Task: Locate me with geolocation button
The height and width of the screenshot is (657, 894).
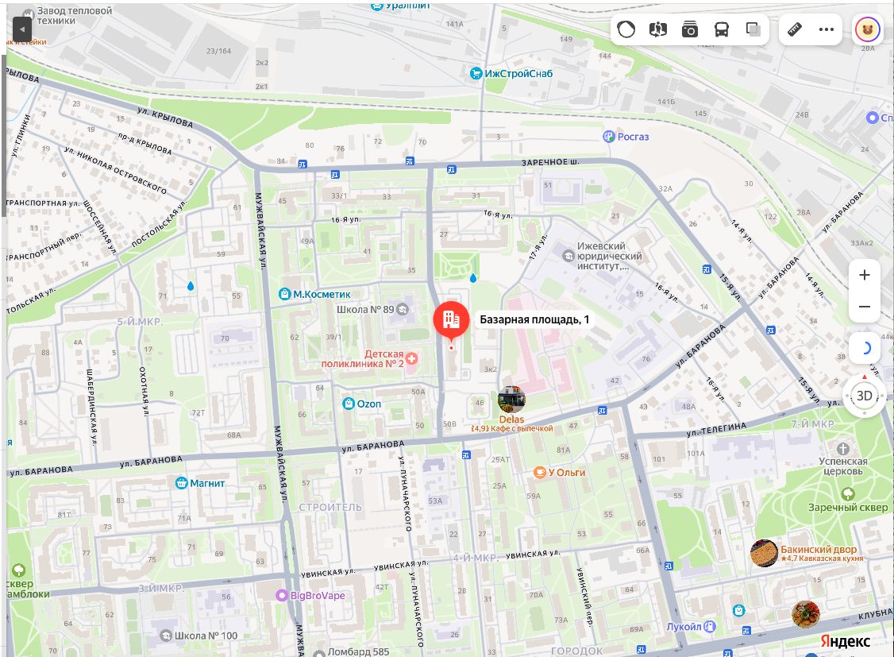Action: pyautogui.click(x=865, y=348)
